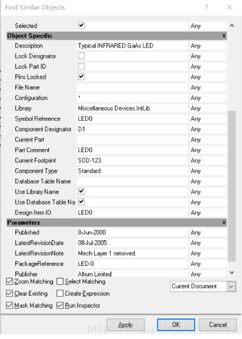242x339 pixels.
Task: Change Design Item ID match type from Any
Action: point(208,213)
